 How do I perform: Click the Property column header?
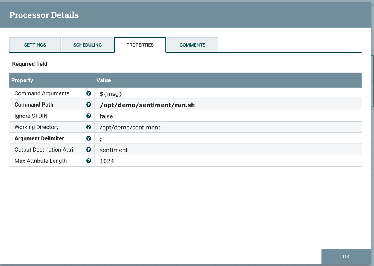(22, 80)
